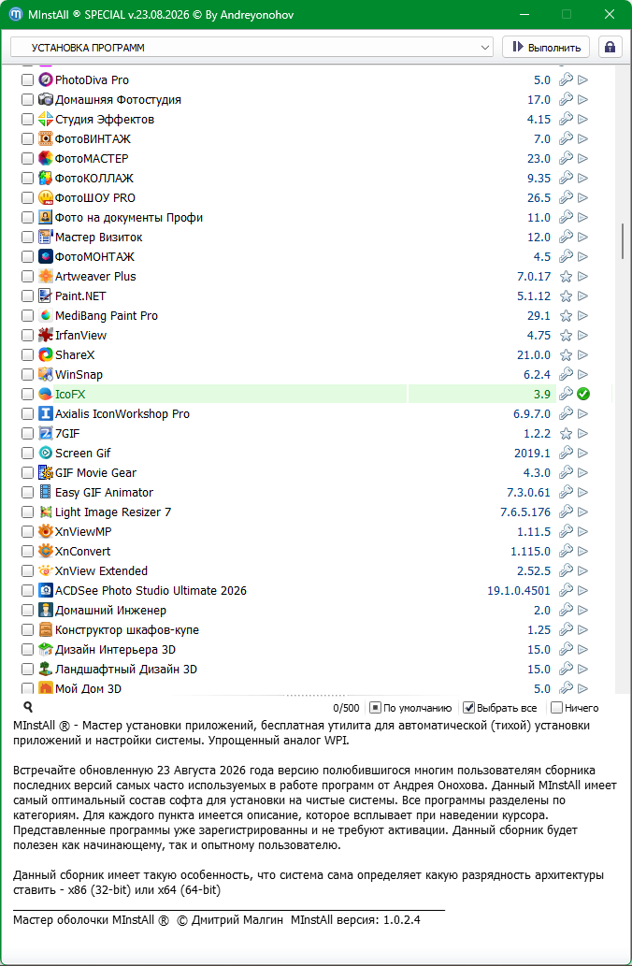The image size is (632, 966).
Task: Click the key icon next to GIF Movie Gear
Action: pos(566,472)
